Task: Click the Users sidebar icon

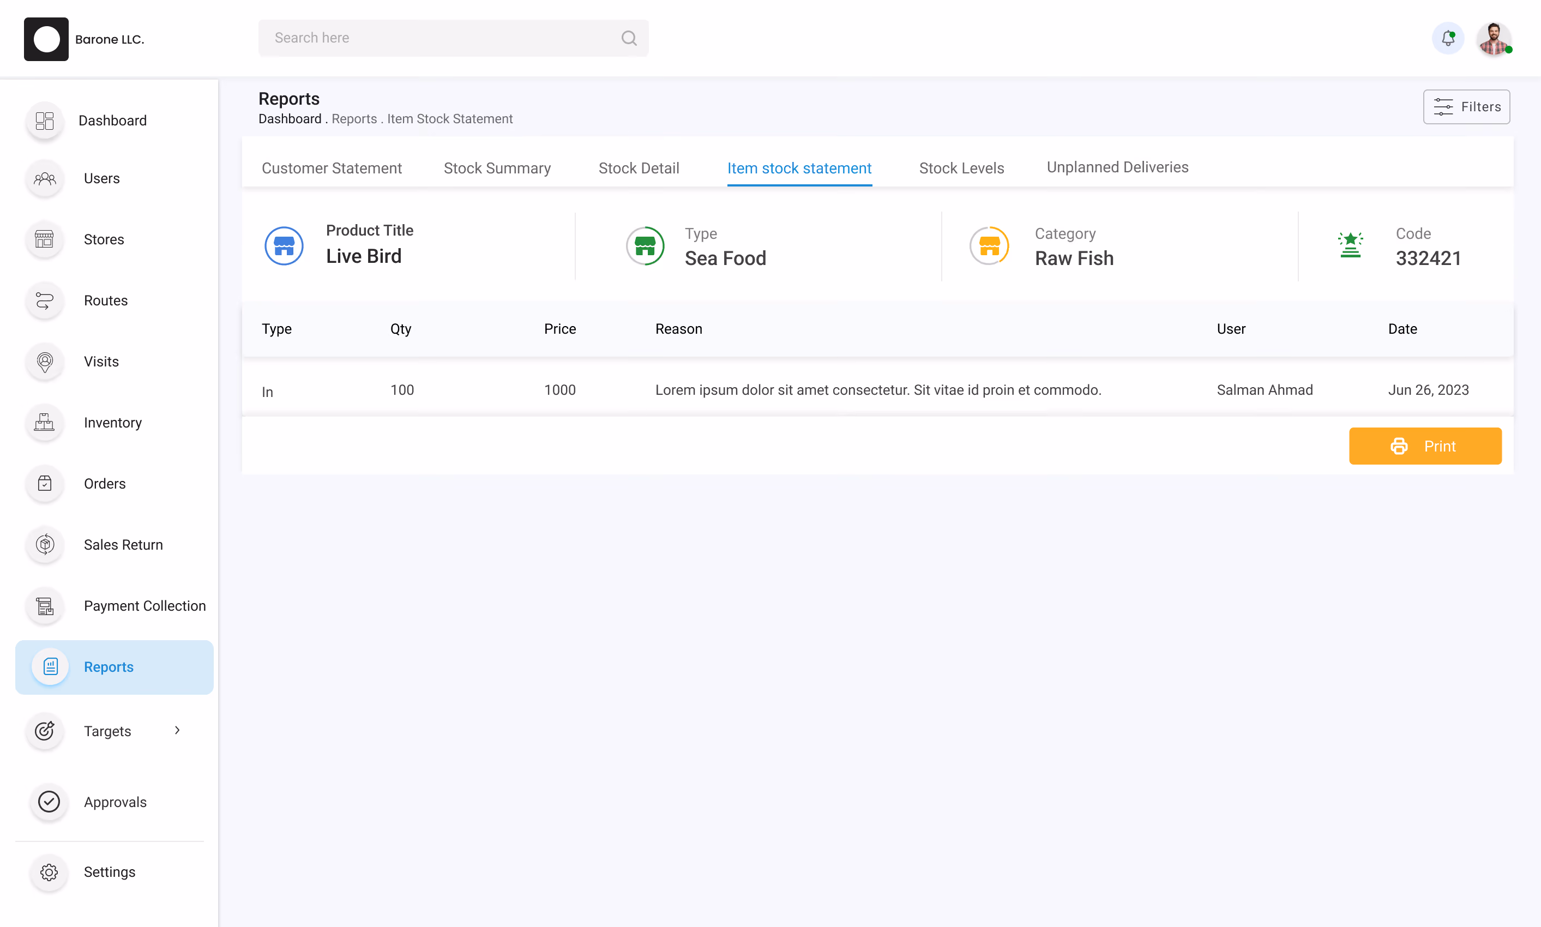Action: 45,179
